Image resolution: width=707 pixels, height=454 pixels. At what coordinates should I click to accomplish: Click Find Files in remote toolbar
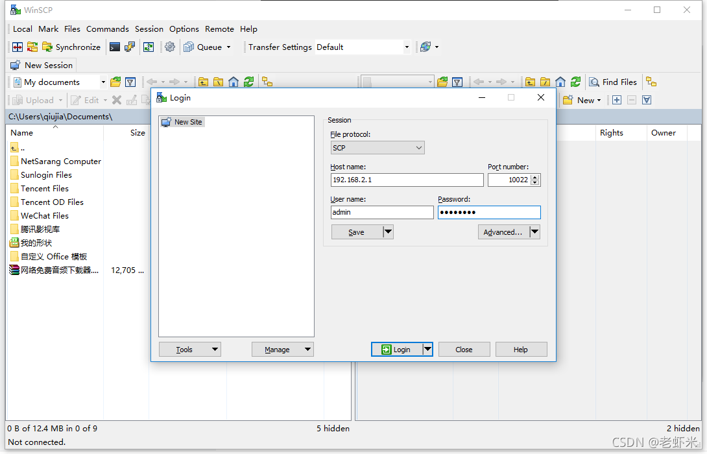[x=613, y=82]
